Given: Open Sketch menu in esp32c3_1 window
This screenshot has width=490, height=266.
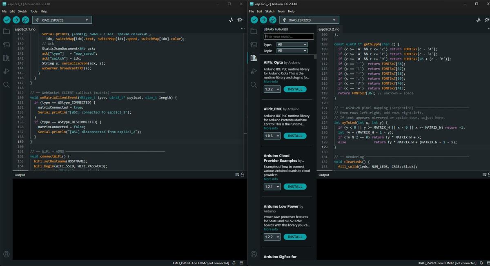Looking at the screenshot, I should point(22,11).
